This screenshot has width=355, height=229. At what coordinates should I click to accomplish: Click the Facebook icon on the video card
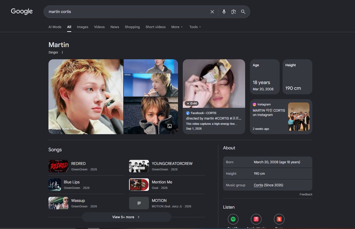coord(188,113)
